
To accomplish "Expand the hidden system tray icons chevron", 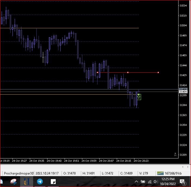I will (x=136, y=182).
